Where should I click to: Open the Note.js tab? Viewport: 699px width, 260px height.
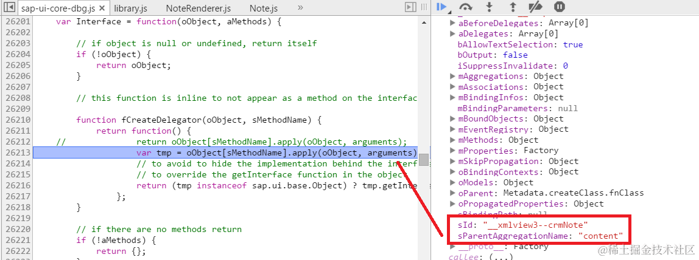264,8
